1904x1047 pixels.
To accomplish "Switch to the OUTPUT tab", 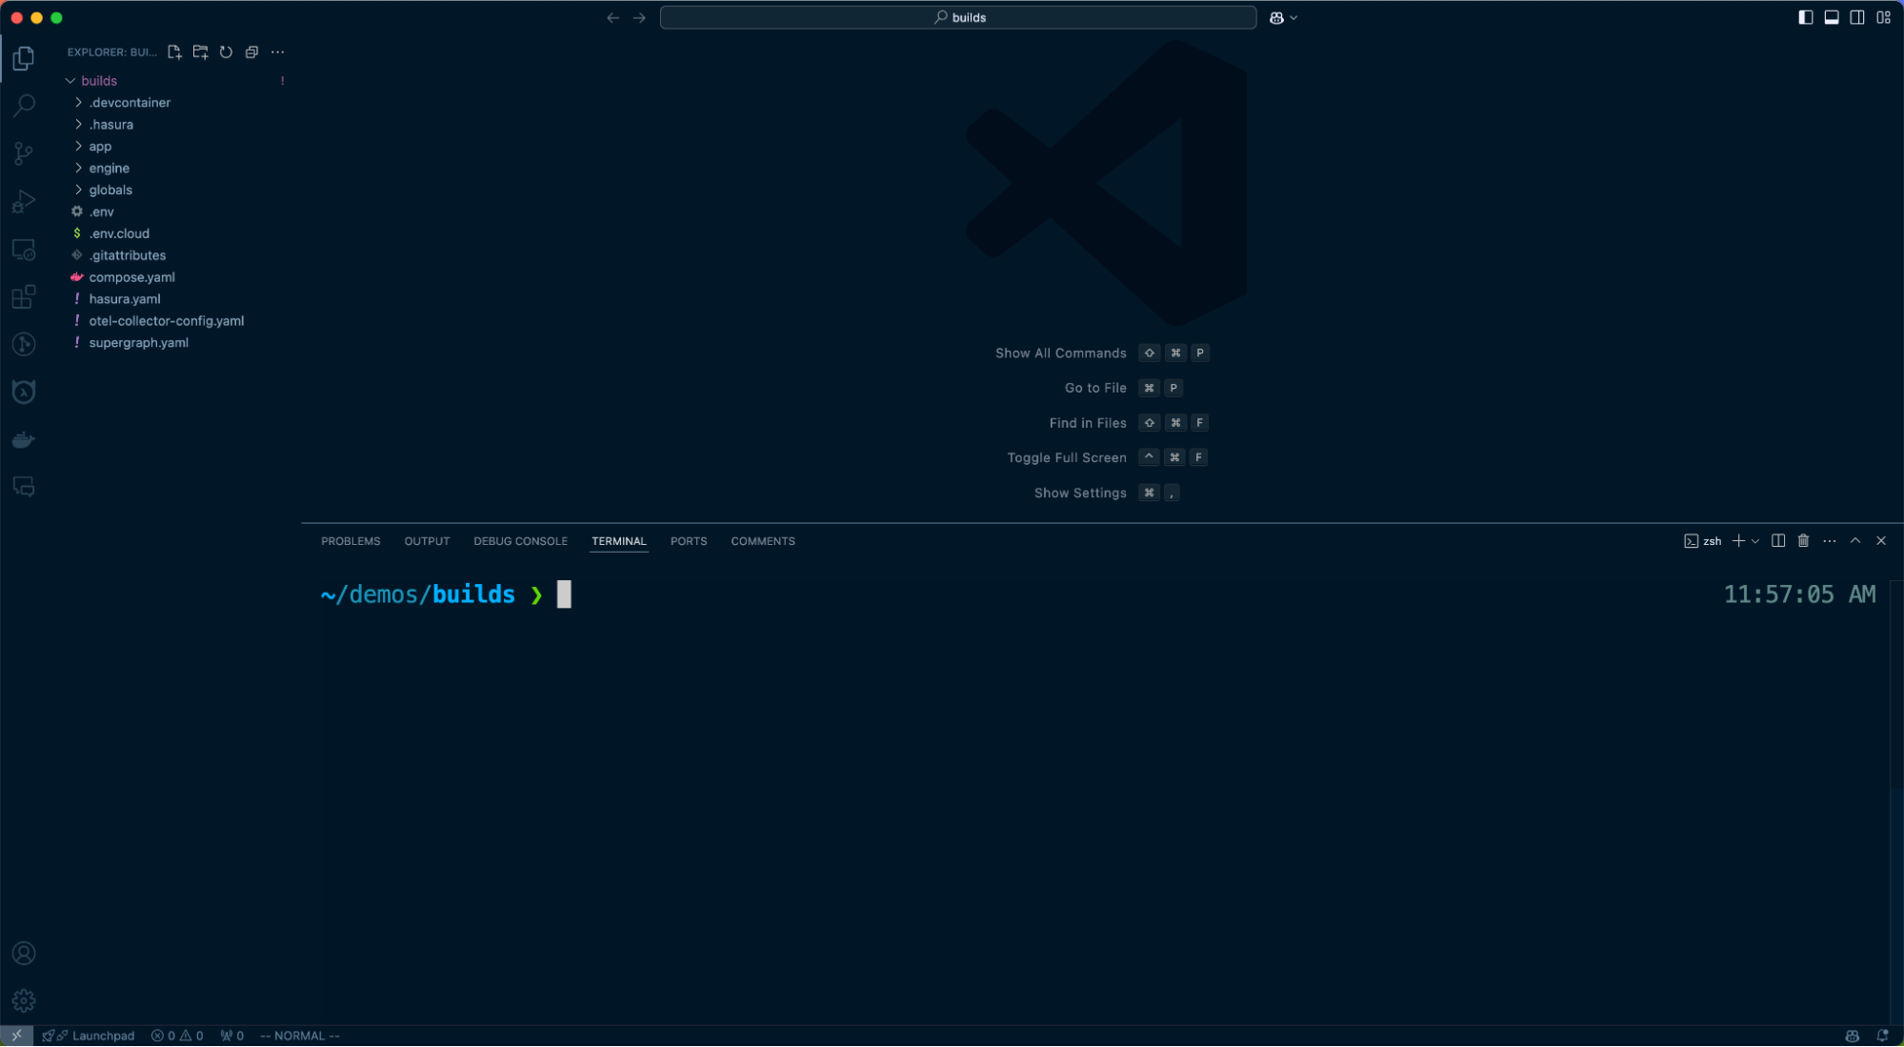I will click(x=427, y=541).
